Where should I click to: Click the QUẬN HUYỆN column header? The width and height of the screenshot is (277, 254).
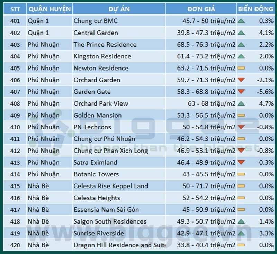(50, 9)
